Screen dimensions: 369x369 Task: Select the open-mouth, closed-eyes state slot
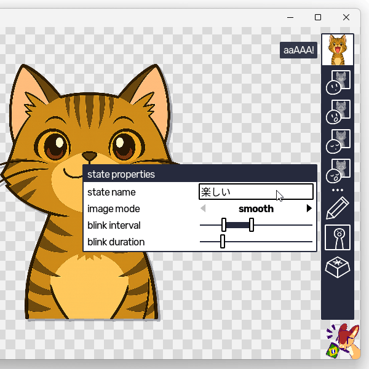[x=337, y=171]
